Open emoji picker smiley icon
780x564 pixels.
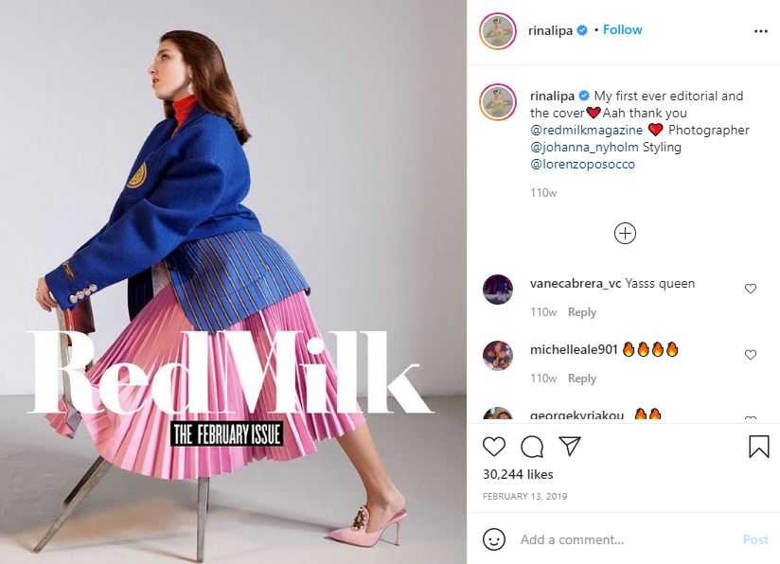click(493, 539)
